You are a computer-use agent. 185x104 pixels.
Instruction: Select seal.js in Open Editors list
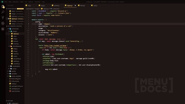(x=15, y=24)
